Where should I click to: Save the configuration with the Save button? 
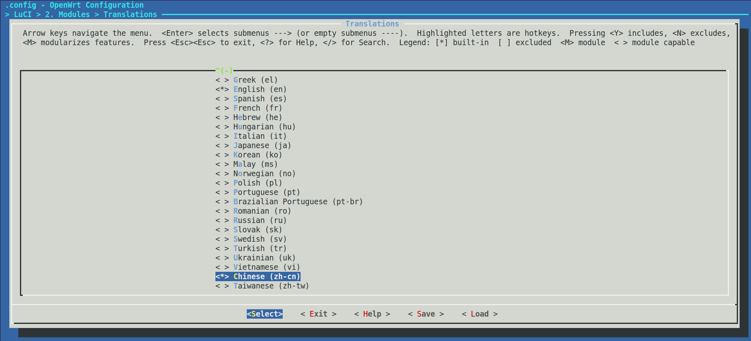pos(426,314)
